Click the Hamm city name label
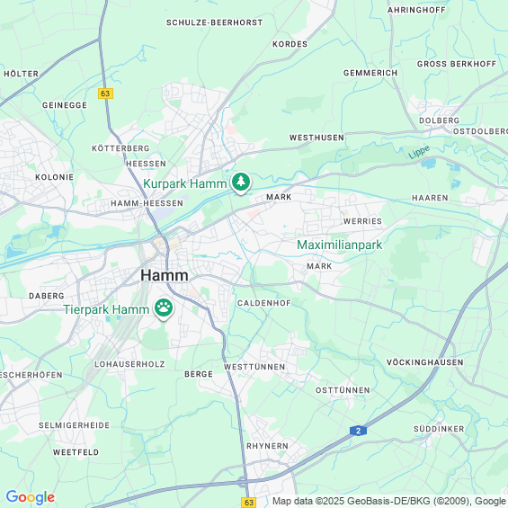This screenshot has width=508, height=508. point(165,275)
